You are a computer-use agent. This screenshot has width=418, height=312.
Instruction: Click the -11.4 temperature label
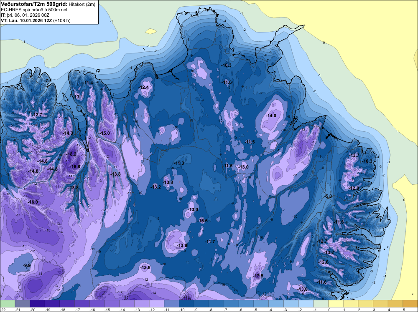click(x=87, y=83)
